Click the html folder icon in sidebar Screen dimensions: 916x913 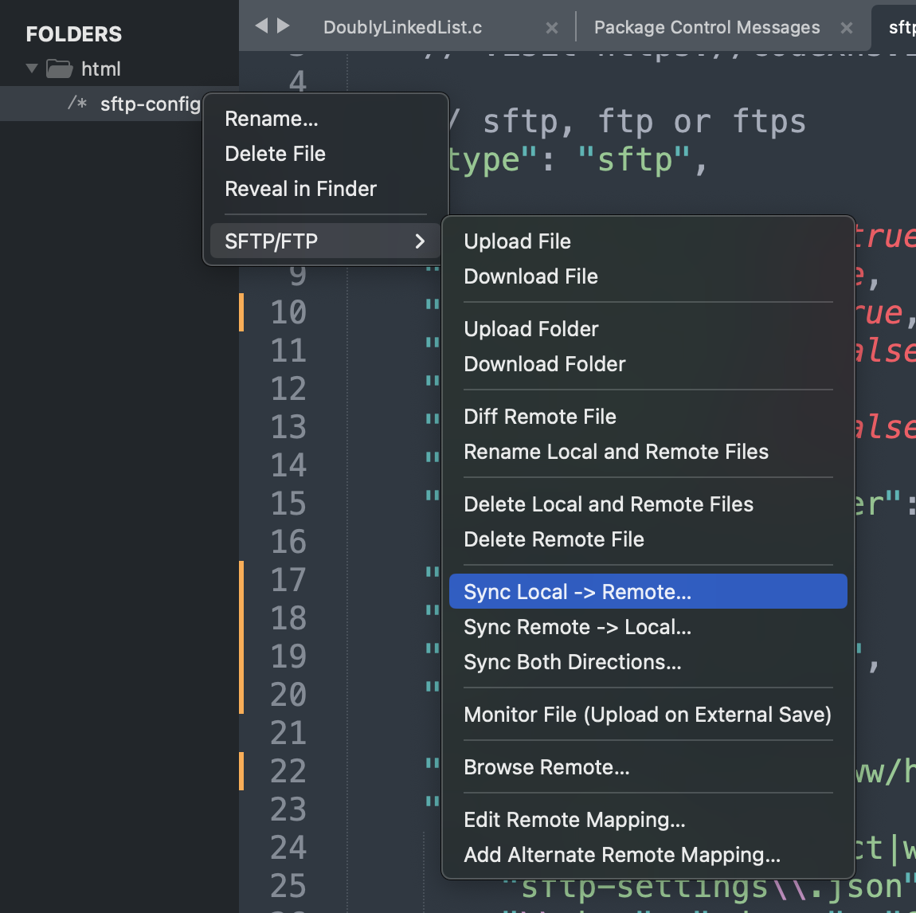tap(60, 69)
